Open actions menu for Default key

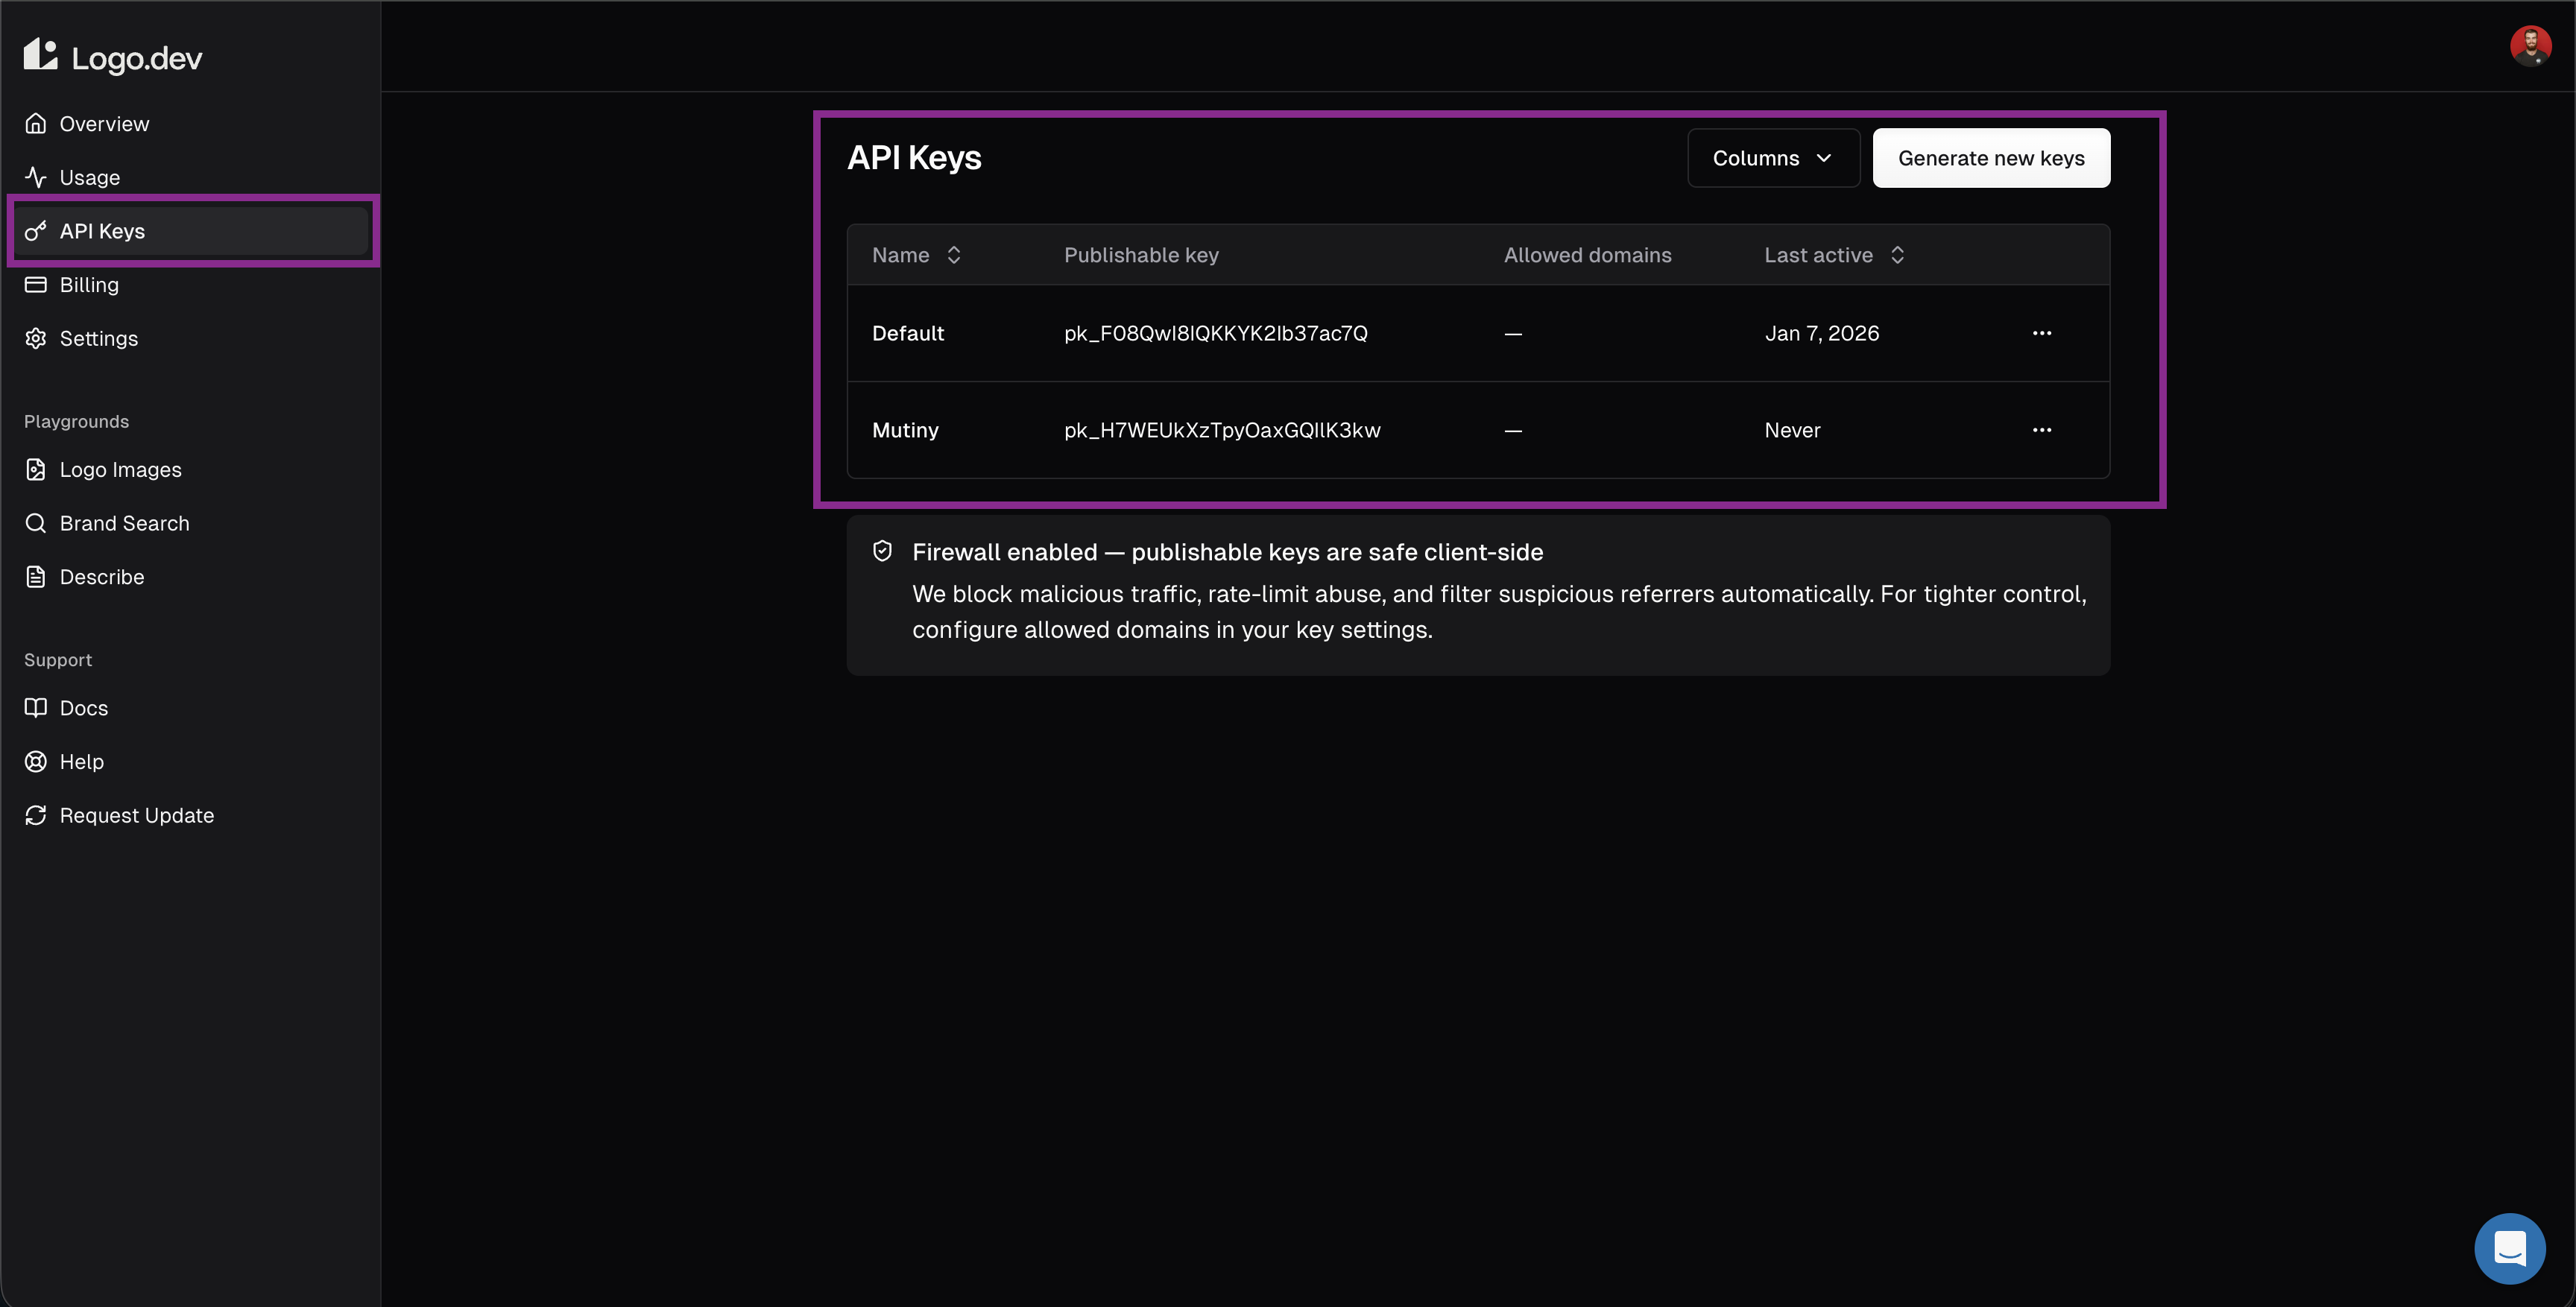point(2042,333)
